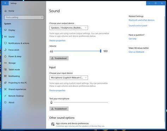Open output Device properties link
The width and height of the screenshot is (167, 131).
coord(57,40)
